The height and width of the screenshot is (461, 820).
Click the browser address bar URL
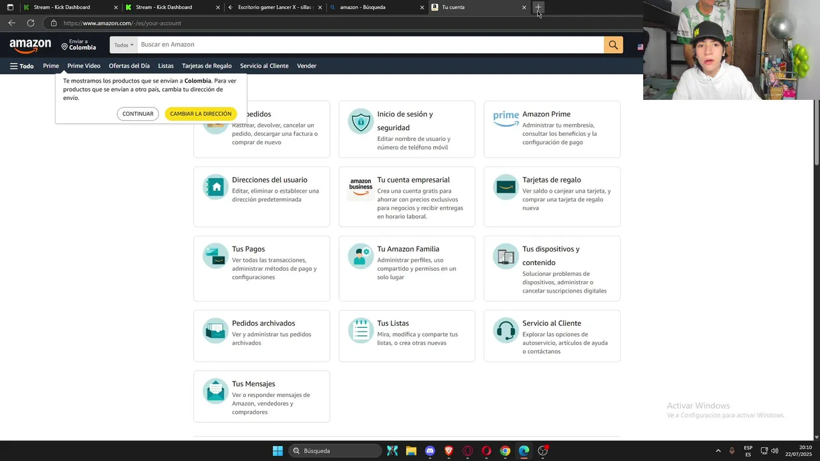point(122,23)
